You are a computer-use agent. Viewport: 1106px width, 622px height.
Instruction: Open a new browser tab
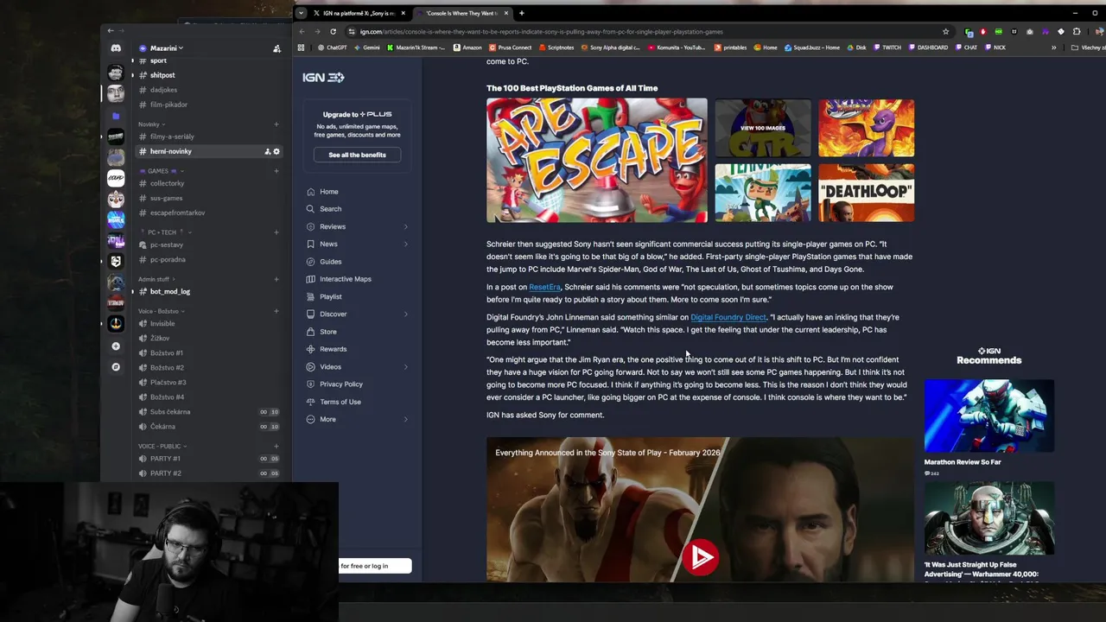[x=521, y=13]
